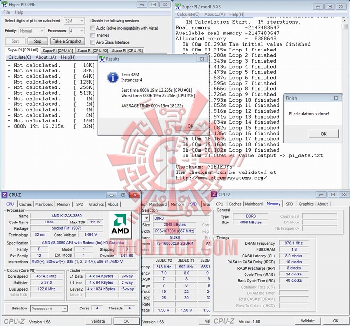Click the Size 4096 MBytes memory field
This screenshot has width=350, height=326.
250,222
